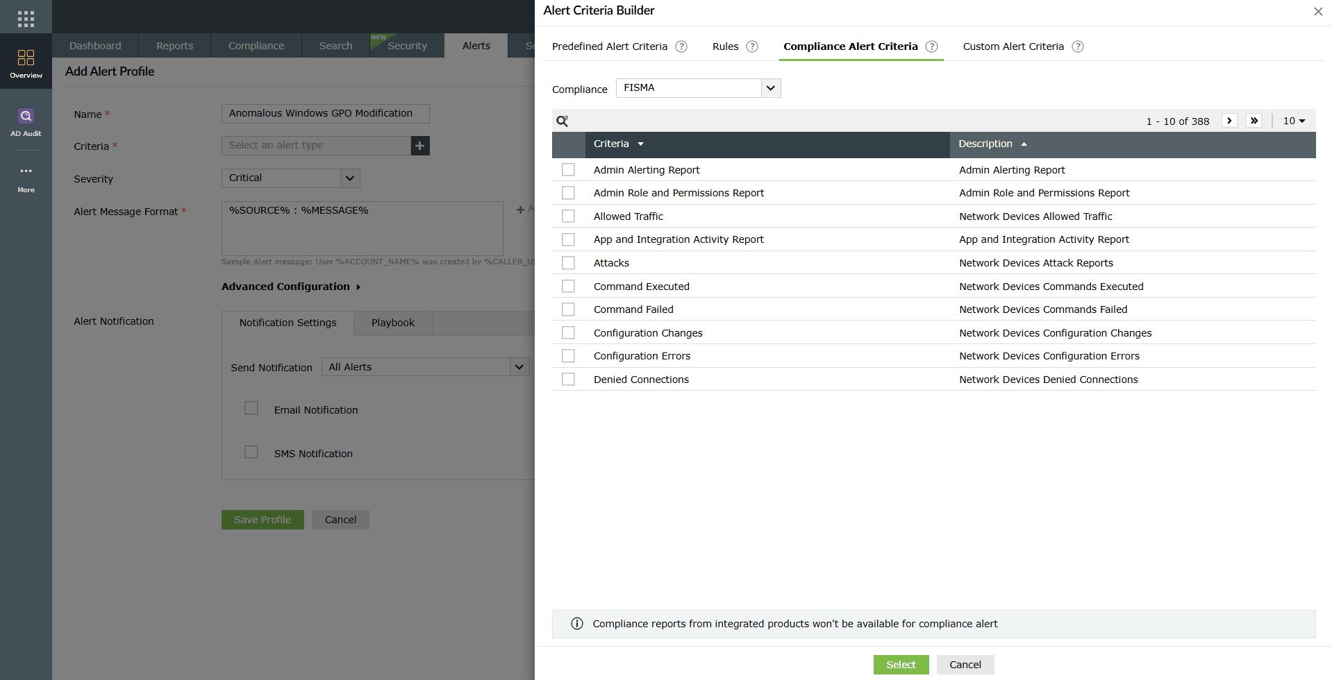1332x680 pixels.
Task: Enable Email Notification
Action: pyautogui.click(x=251, y=408)
